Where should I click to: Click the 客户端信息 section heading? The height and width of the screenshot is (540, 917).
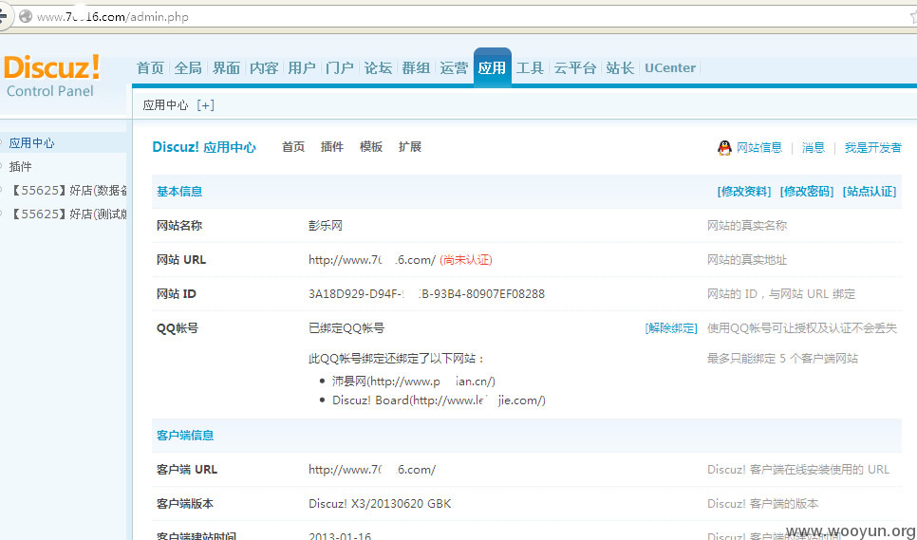[x=185, y=436]
